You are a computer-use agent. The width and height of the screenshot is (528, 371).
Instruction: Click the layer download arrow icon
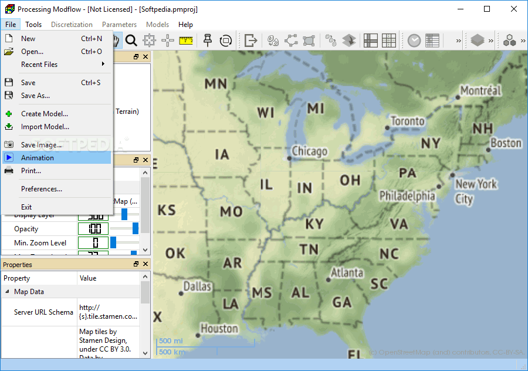pyautogui.click(x=349, y=41)
